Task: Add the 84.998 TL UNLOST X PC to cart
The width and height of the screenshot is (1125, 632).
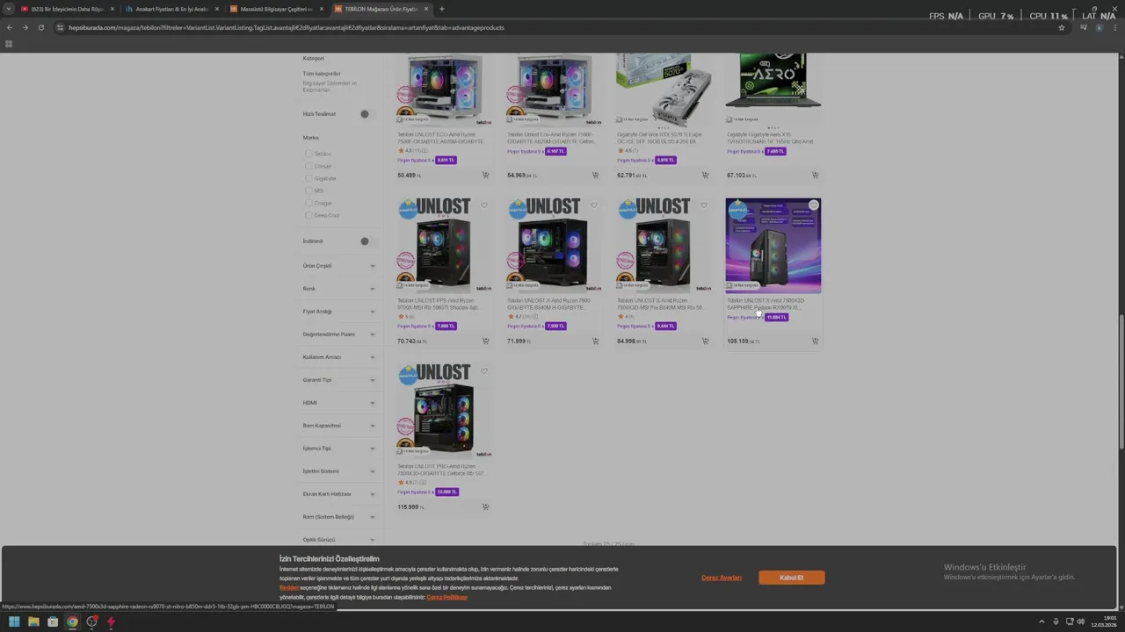Action: pos(705,341)
